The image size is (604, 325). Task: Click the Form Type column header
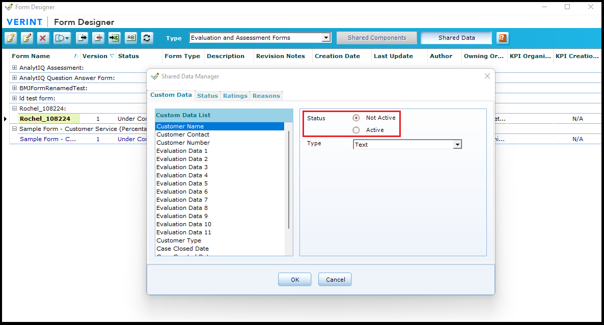click(x=183, y=56)
